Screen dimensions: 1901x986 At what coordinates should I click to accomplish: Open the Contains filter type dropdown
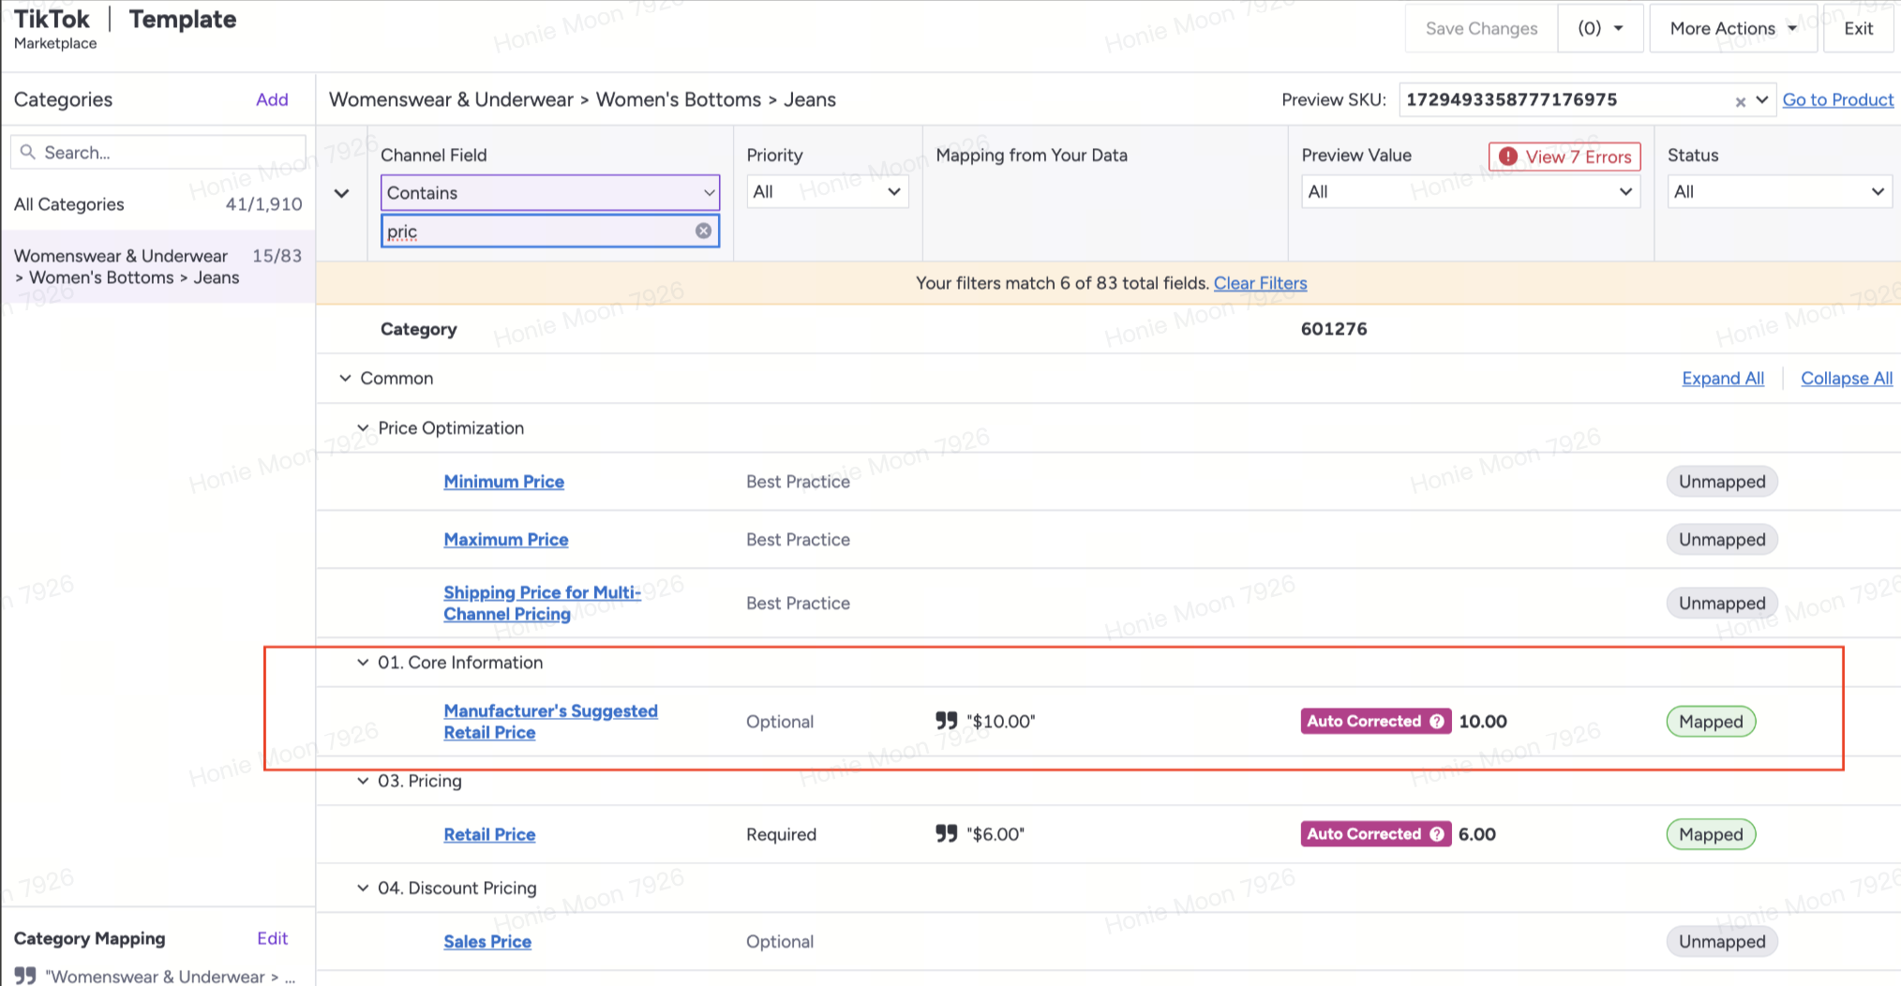(549, 192)
